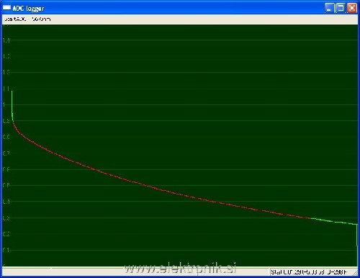Click the ADC logger title bar text
The image size is (360, 278).
[x=28, y=9]
